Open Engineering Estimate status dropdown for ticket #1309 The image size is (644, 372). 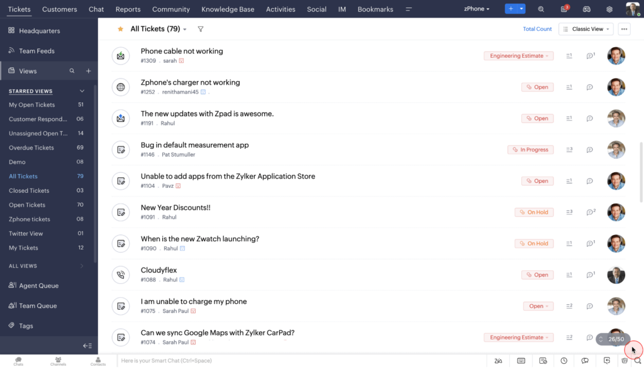[x=518, y=56]
